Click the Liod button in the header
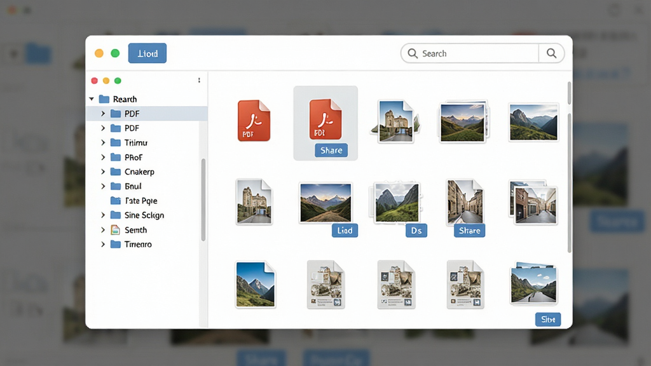The width and height of the screenshot is (651, 366). 147,53
